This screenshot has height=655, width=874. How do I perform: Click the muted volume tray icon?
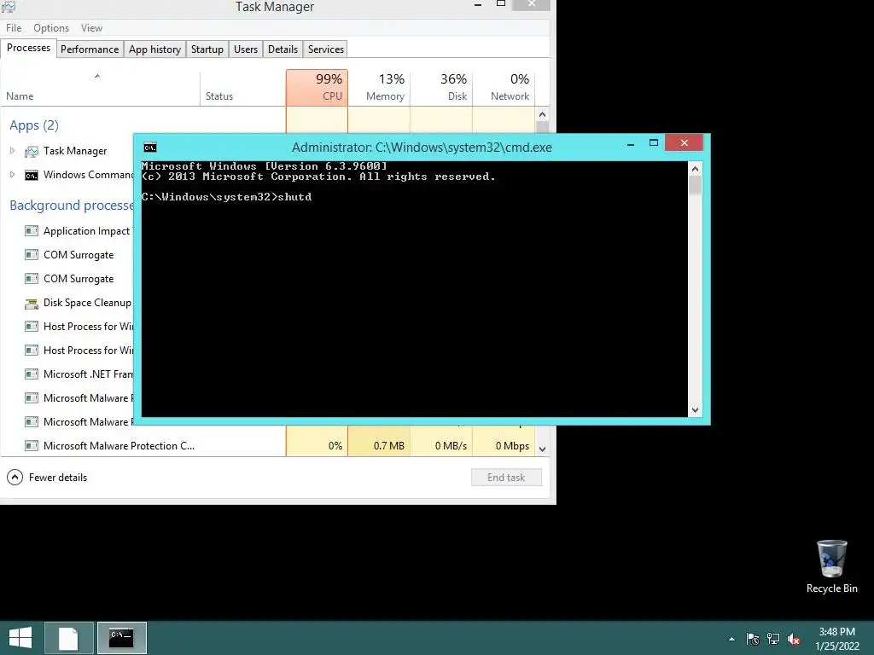(x=794, y=639)
